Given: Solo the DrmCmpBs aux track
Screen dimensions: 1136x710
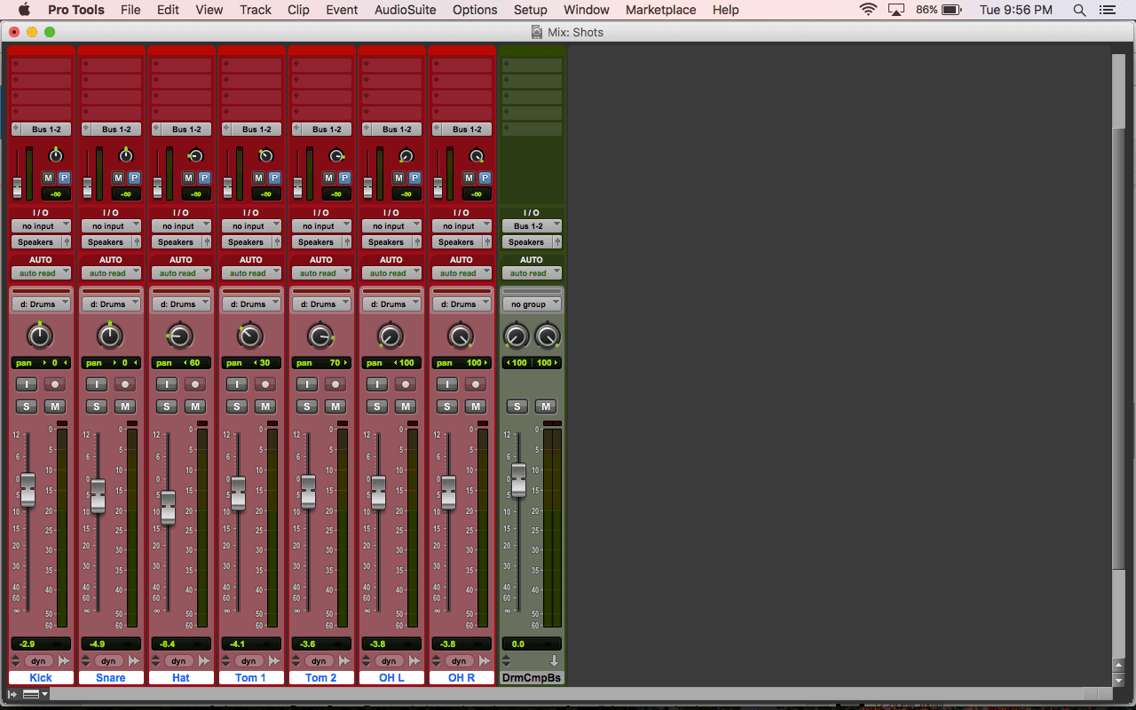Looking at the screenshot, I should 517,406.
